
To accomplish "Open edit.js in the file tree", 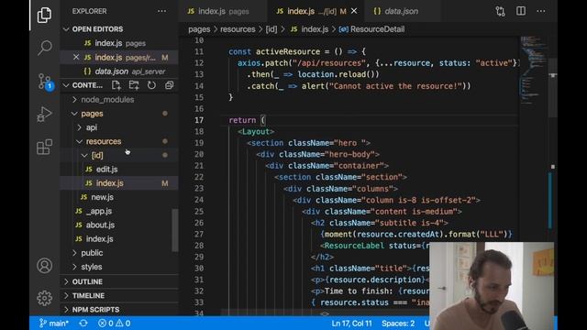I will 106,169.
